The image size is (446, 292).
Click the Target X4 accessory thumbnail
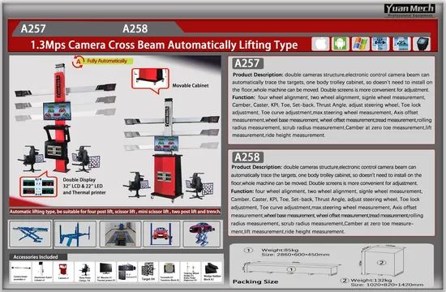[x=148, y=272]
